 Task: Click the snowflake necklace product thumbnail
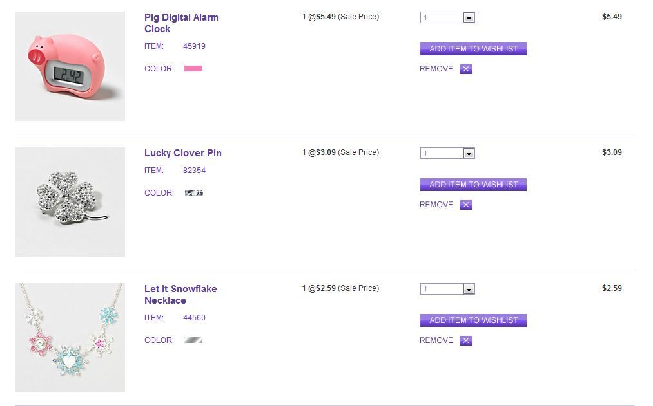tap(70, 338)
